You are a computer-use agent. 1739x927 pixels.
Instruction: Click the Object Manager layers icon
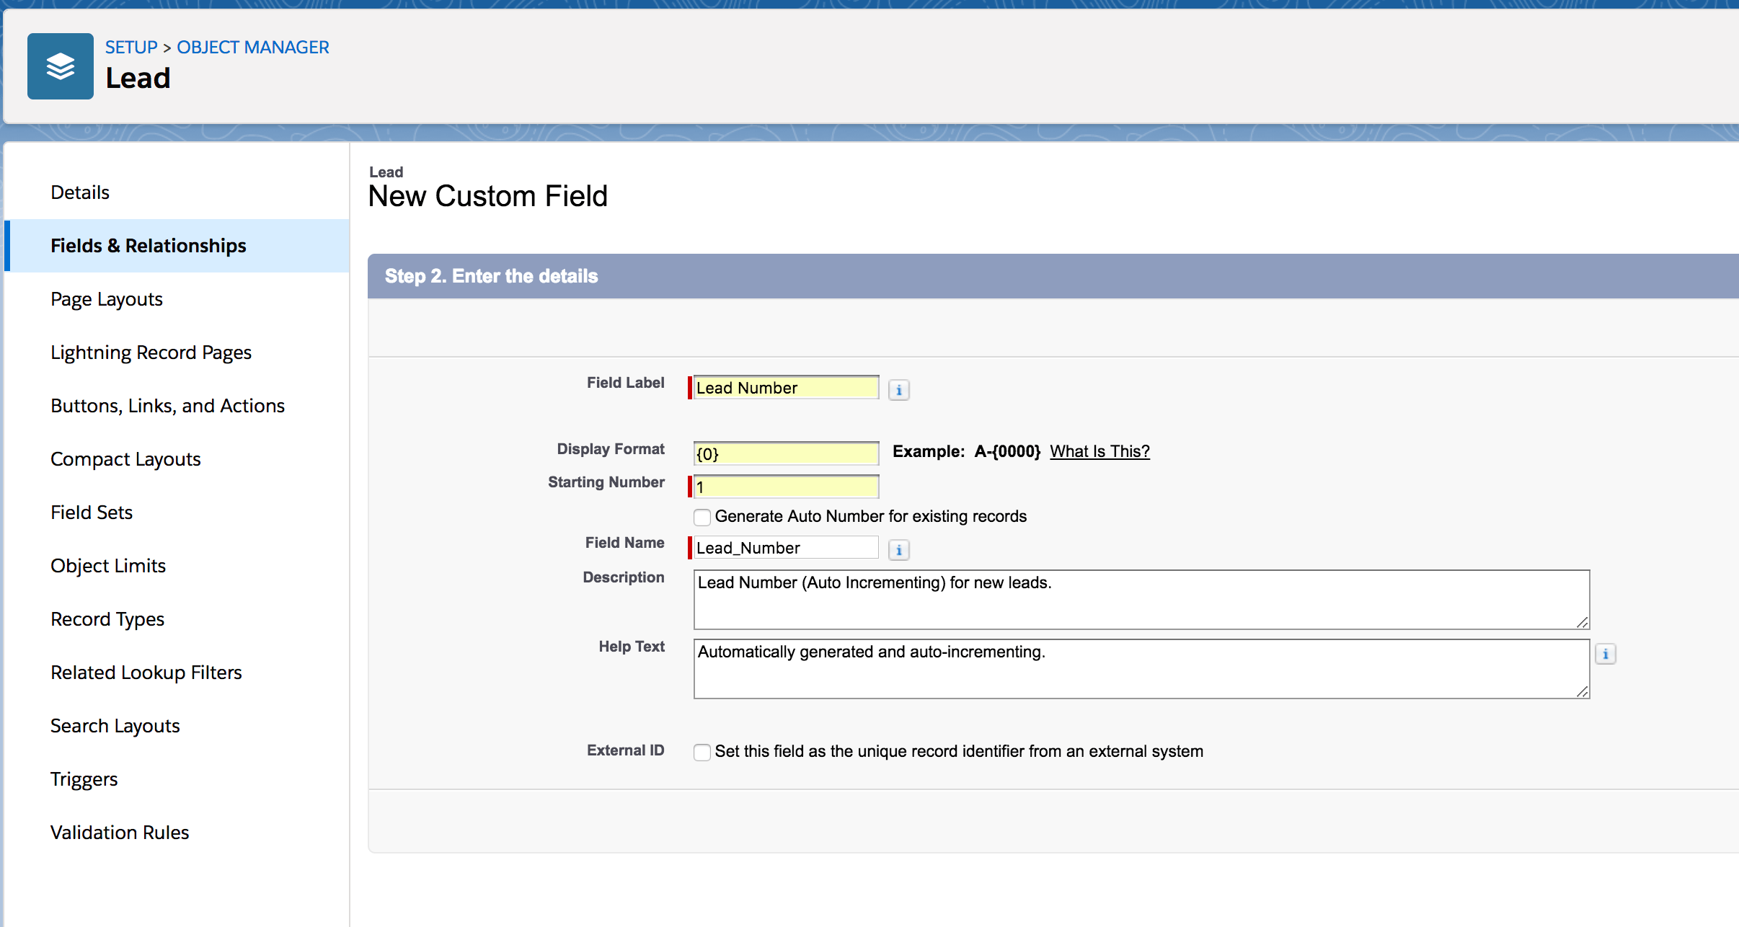[61, 66]
